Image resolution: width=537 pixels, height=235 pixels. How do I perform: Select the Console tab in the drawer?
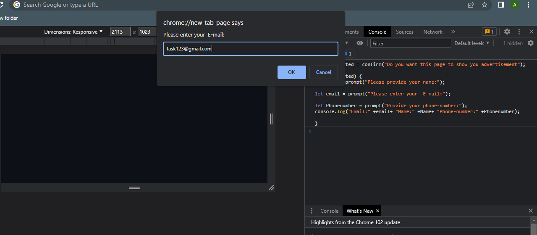click(329, 211)
